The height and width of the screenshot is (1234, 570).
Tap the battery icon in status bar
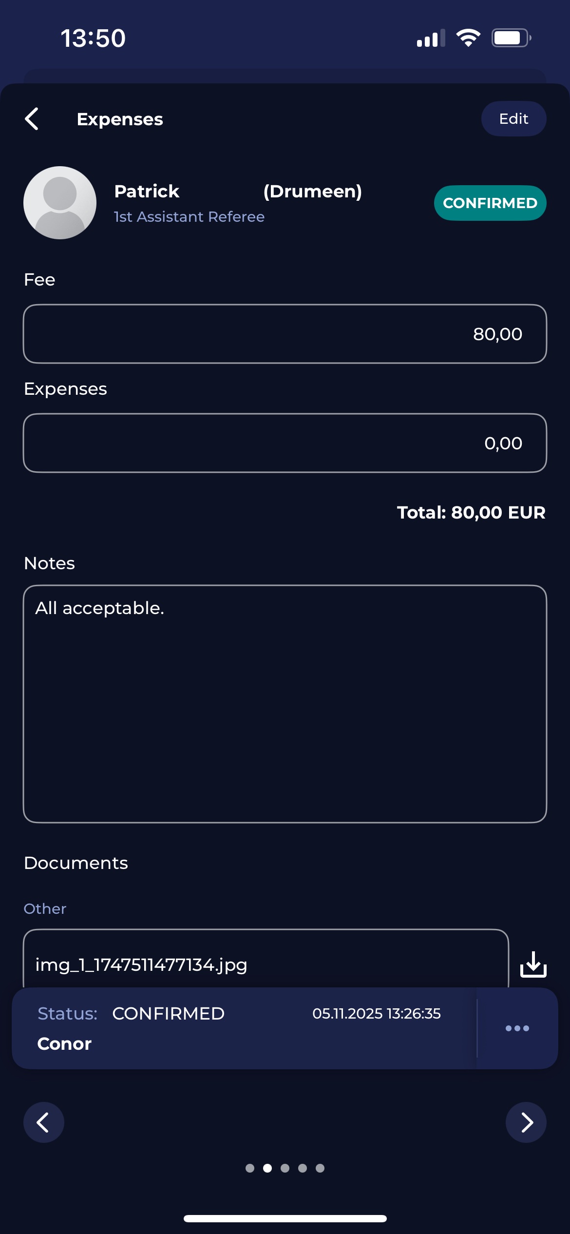point(511,38)
